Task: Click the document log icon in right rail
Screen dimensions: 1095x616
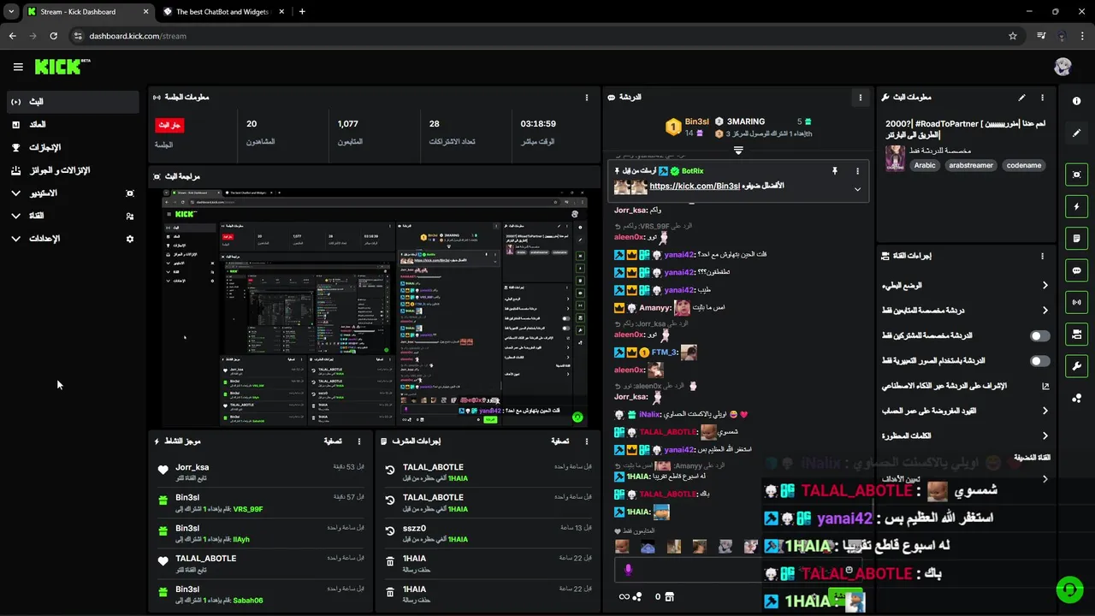Action: [1077, 238]
